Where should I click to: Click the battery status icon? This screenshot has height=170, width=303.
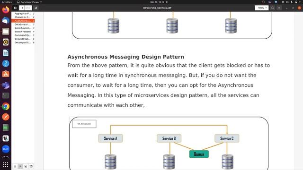296,2
